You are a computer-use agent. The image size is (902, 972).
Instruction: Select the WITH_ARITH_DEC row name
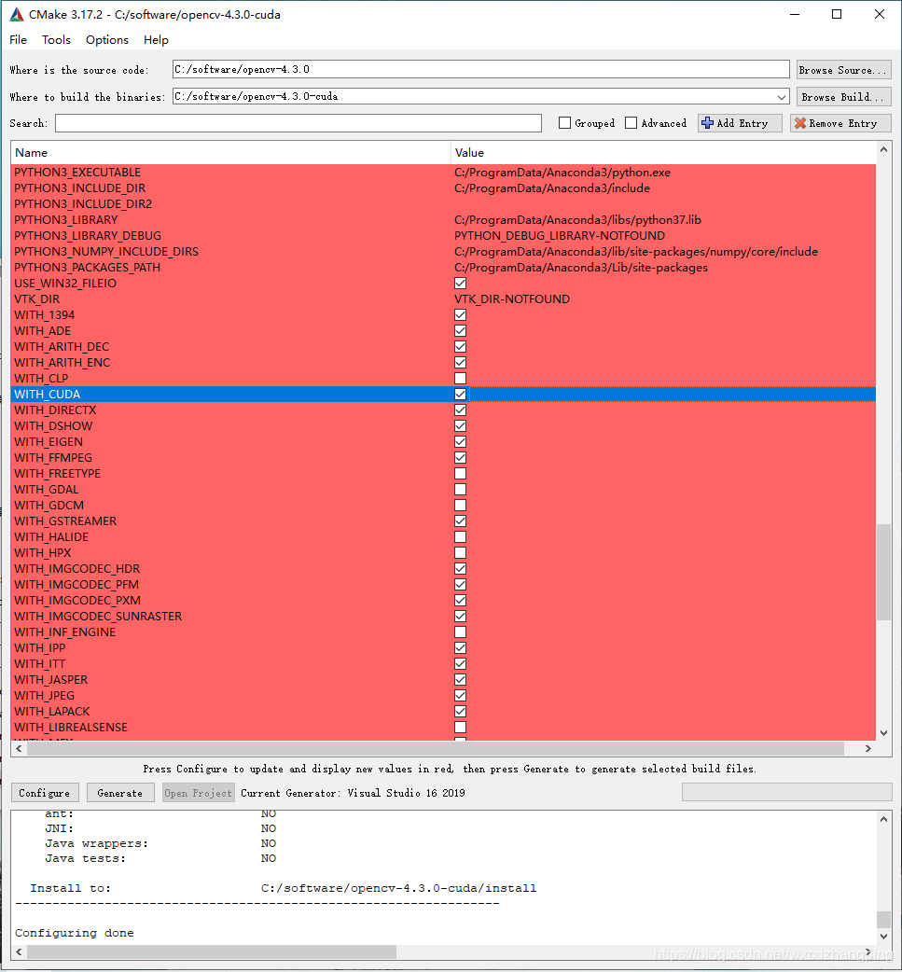pos(62,346)
